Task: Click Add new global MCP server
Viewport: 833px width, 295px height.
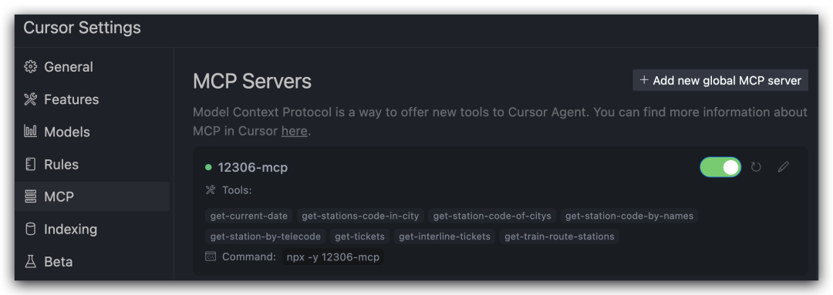Action: tap(720, 80)
